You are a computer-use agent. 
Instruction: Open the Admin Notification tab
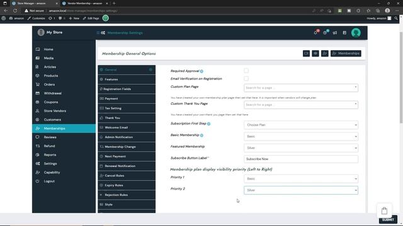(x=127, y=137)
